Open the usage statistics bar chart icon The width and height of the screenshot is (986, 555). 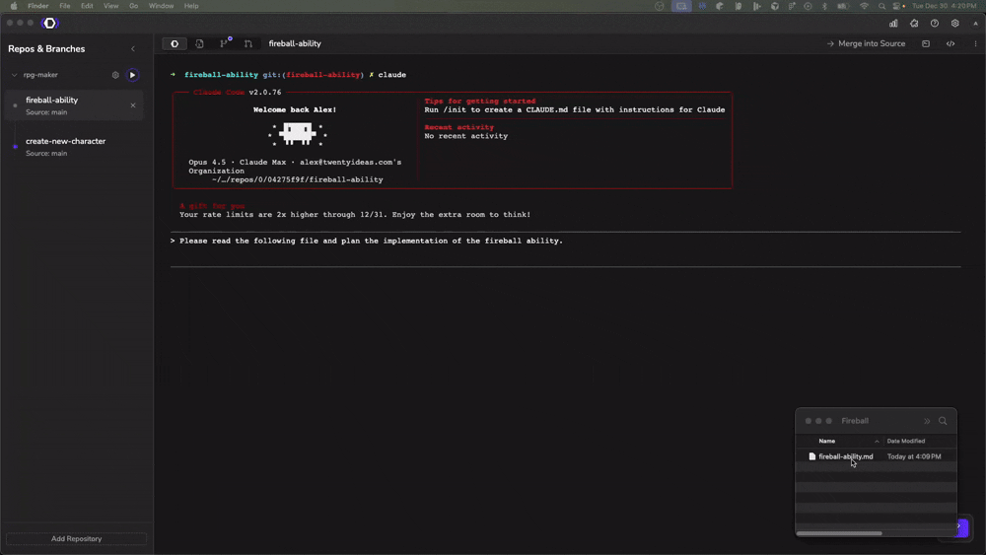click(893, 24)
